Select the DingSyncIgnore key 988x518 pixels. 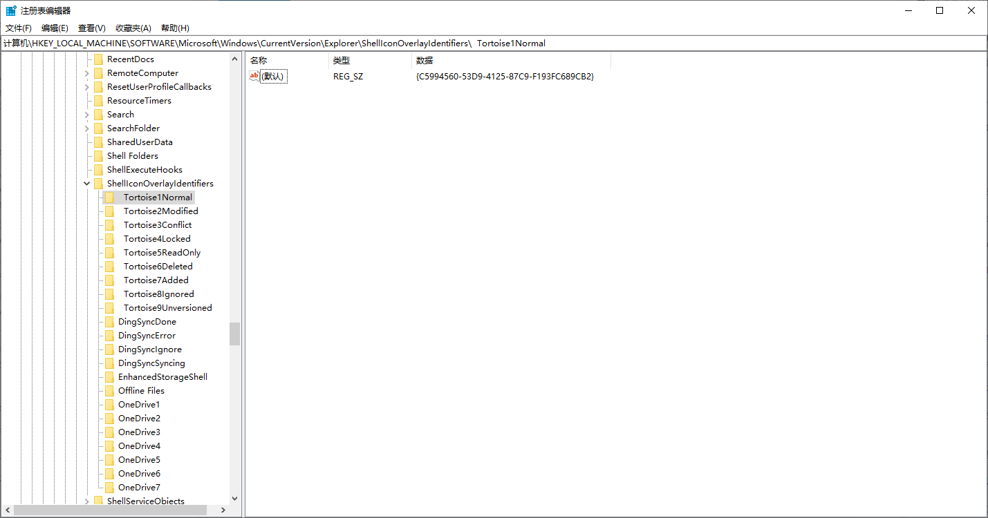[x=150, y=349]
